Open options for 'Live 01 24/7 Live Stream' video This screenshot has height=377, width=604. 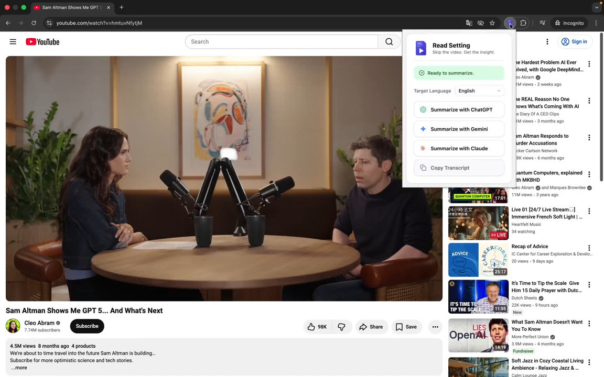[x=589, y=211]
